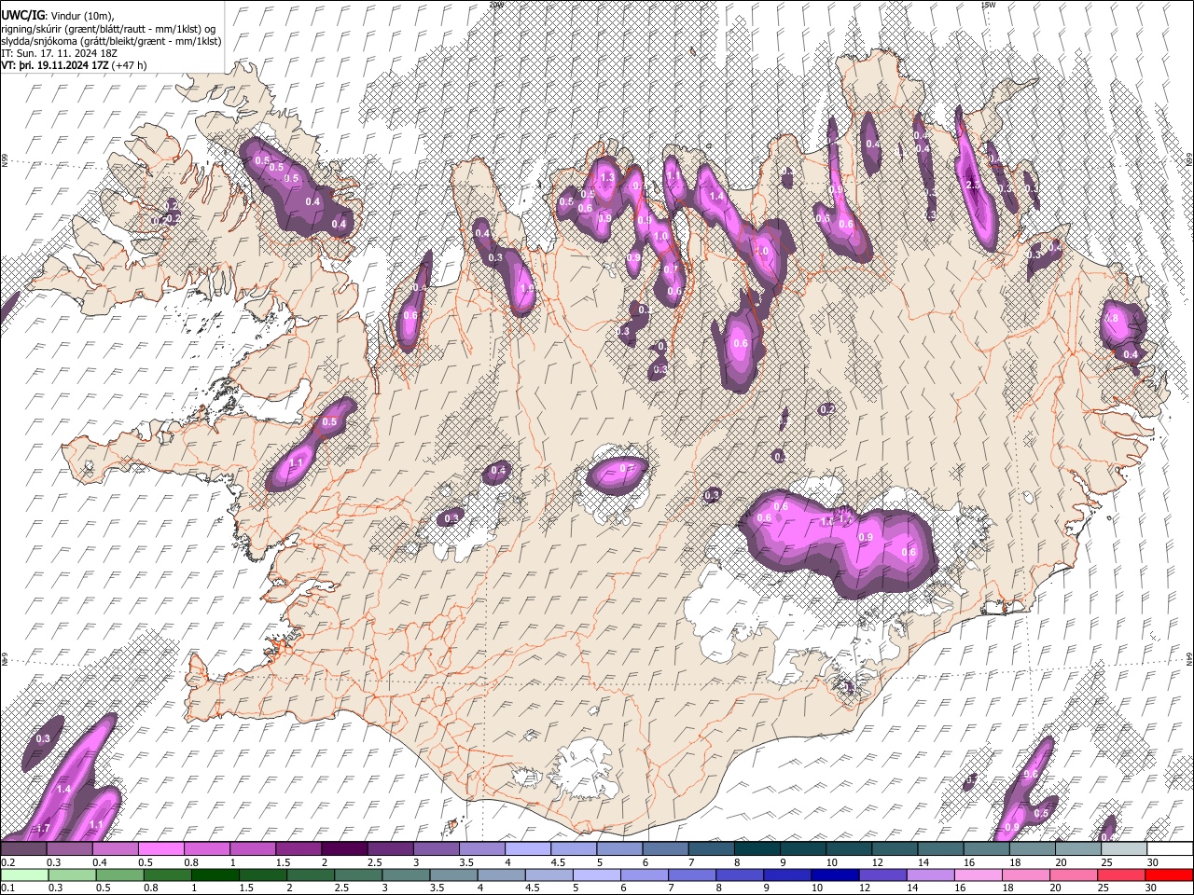Select white upper swatch above 30
This screenshot has height=895, width=1194.
coord(1169,849)
